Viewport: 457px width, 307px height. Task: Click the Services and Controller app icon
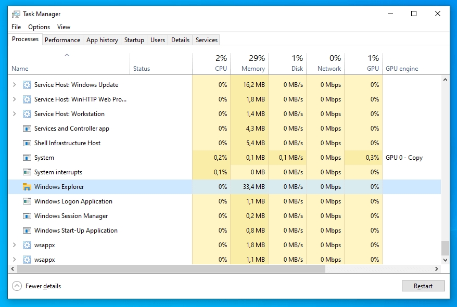[27, 129]
